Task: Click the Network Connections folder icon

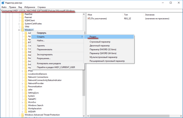Action: tap(26, 77)
